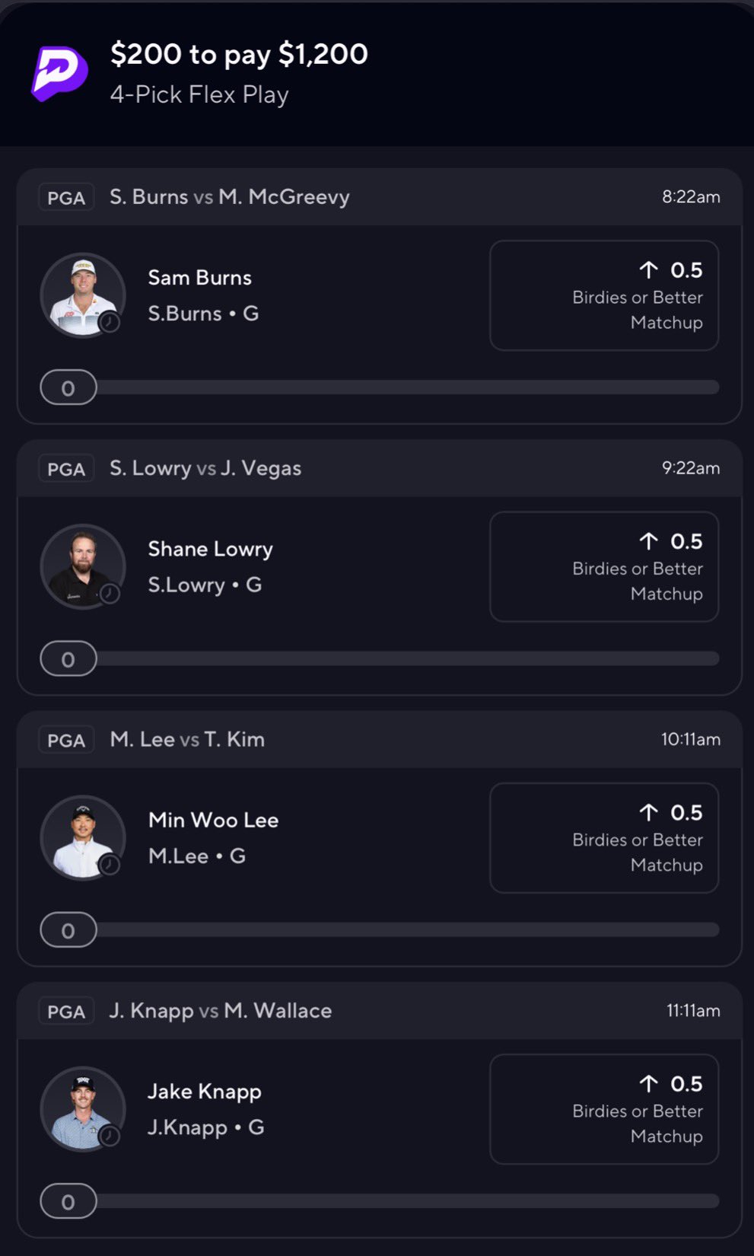The height and width of the screenshot is (1256, 754).
Task: Click Shane Lowry progress bar score bubble
Action: (68, 659)
